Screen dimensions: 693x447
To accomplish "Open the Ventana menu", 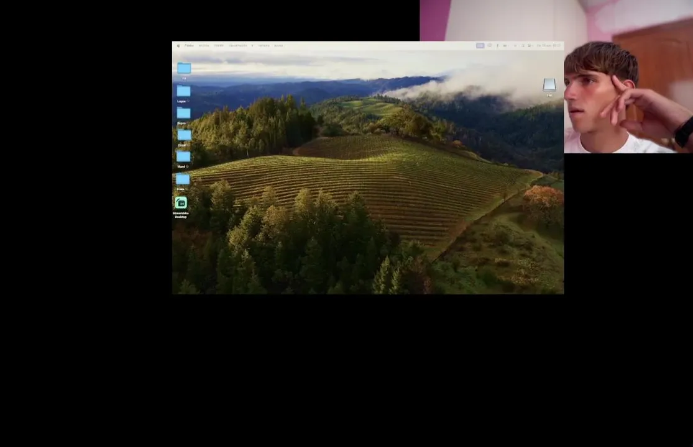I will (264, 45).
